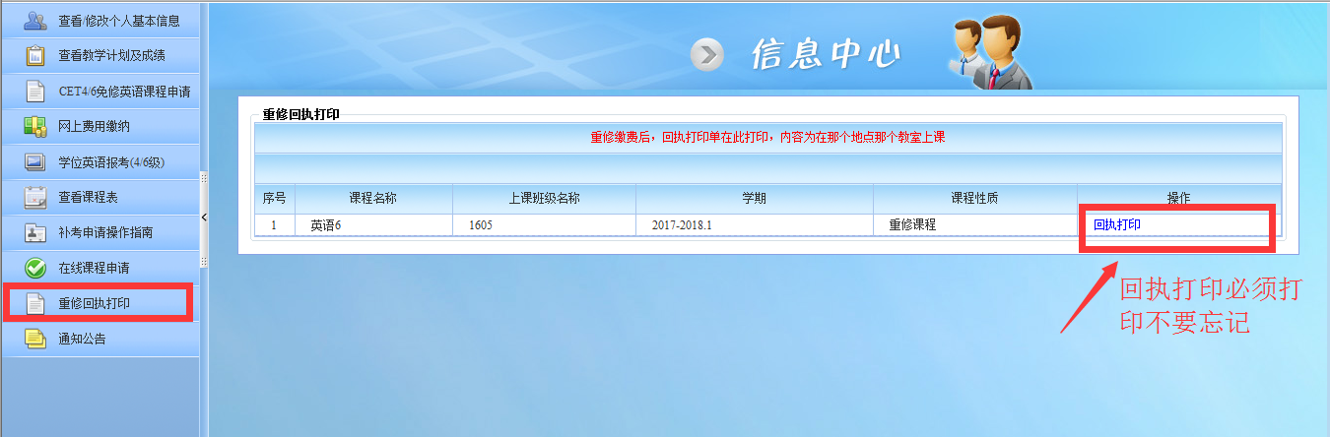Screen dimensions: 1330x437
Task: Click the clipboard icon beside 查看教学计划及成绩
Action: (35, 56)
